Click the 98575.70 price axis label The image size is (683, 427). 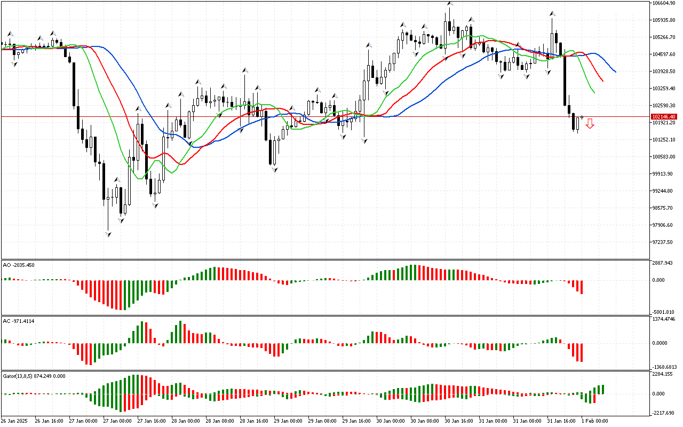[x=662, y=208]
